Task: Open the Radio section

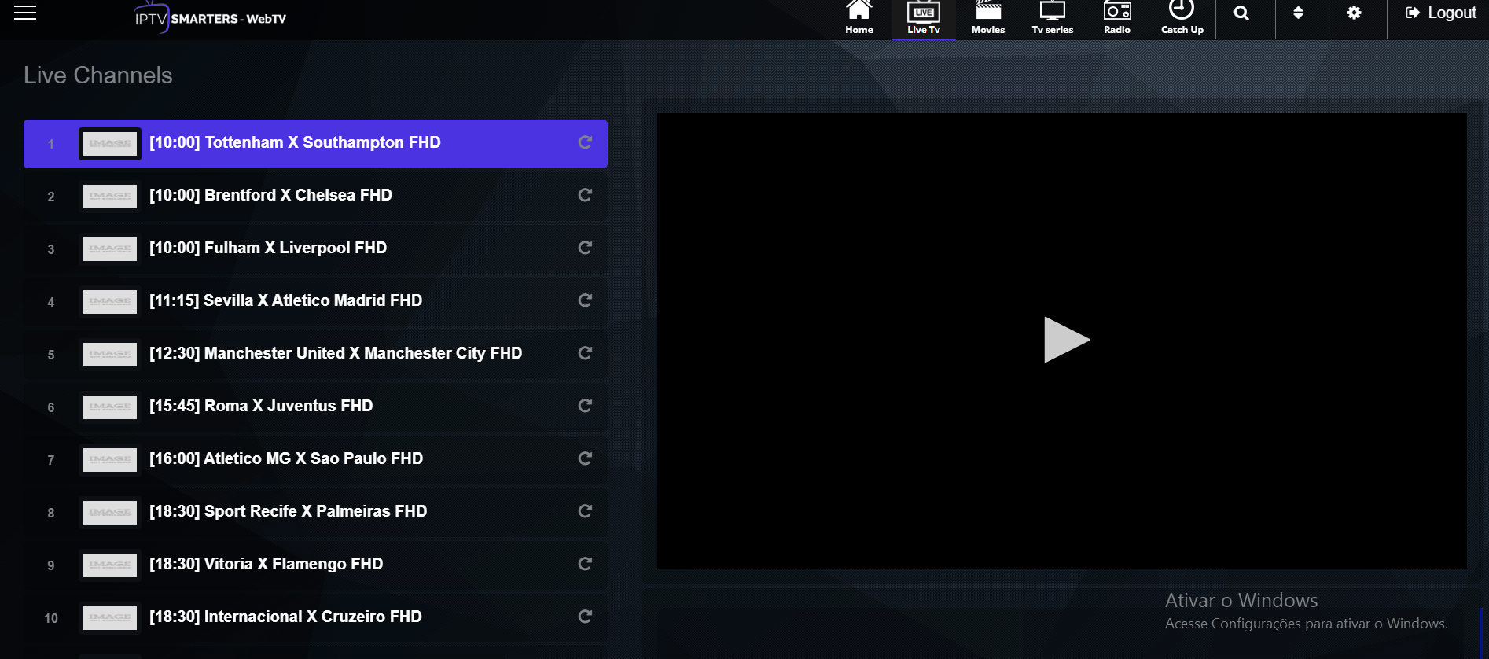Action: point(1116,18)
